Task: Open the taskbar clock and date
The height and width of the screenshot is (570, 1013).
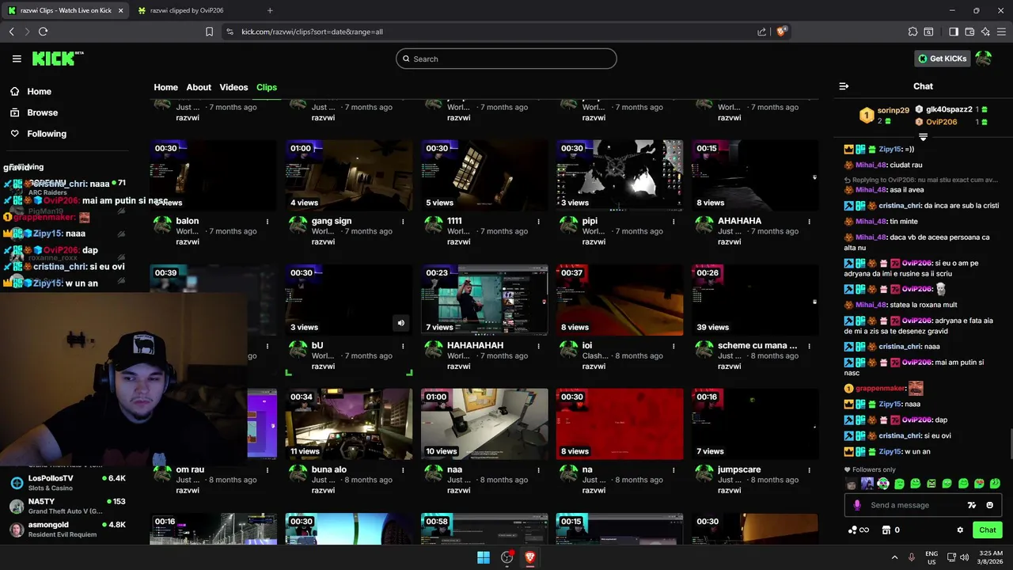Action: pyautogui.click(x=992, y=557)
